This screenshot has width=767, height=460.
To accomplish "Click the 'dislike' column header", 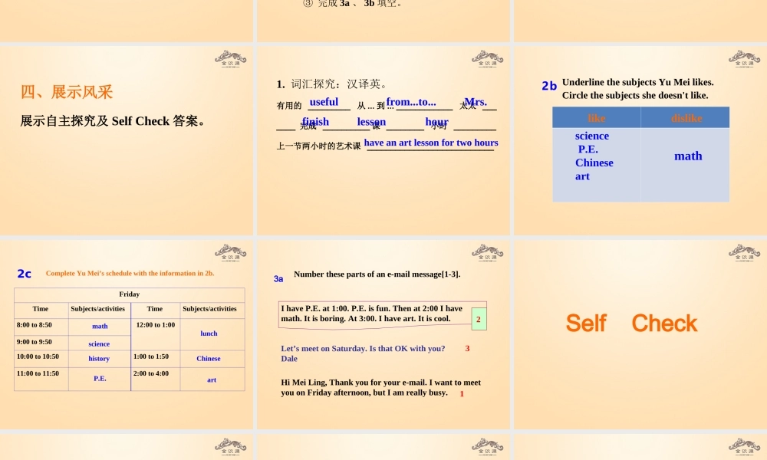I will [686, 118].
